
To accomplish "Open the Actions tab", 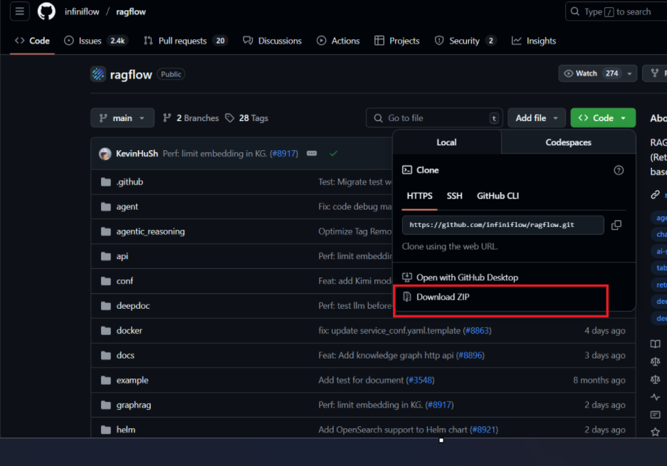I will click(x=338, y=41).
